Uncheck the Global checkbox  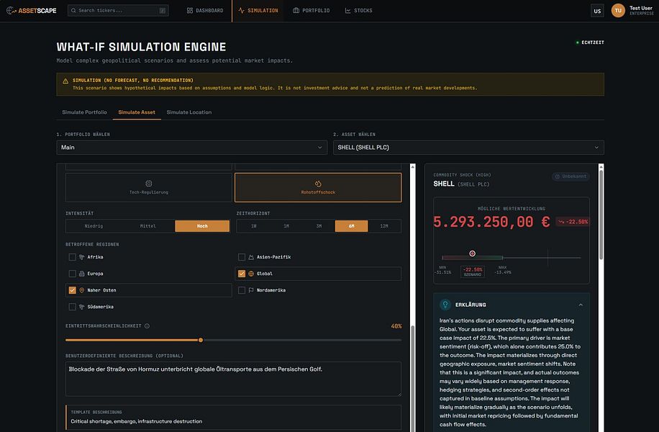tap(242, 274)
